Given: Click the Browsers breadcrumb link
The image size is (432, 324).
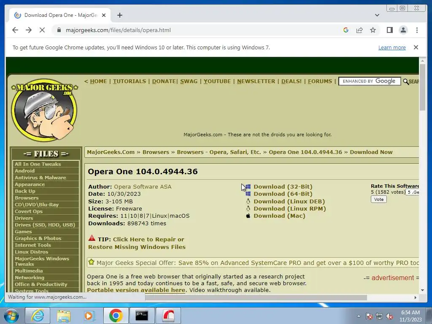Looking at the screenshot, I should point(156,152).
